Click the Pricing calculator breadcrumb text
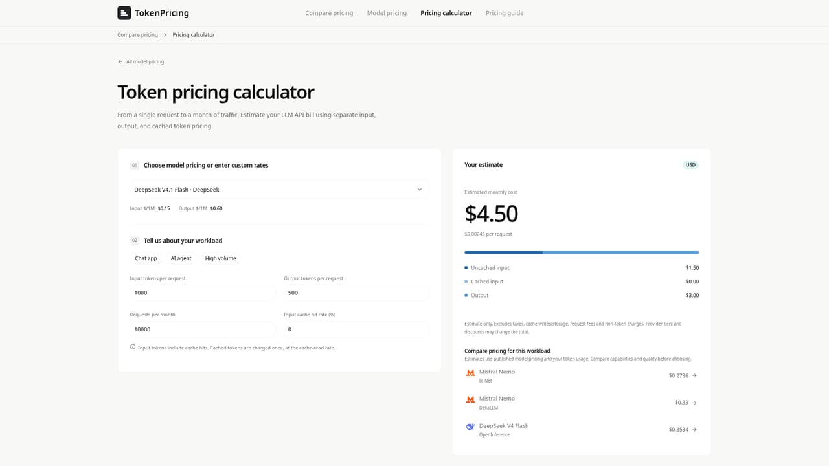Screen dimensions: 829x466 [194, 35]
